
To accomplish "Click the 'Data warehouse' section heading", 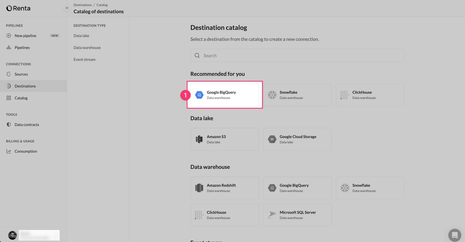I will click(210, 167).
